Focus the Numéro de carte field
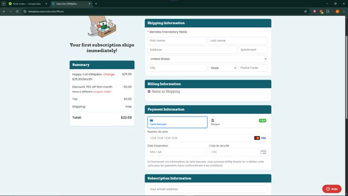Viewport: 348px width, 196px height. pyautogui.click(x=208, y=138)
